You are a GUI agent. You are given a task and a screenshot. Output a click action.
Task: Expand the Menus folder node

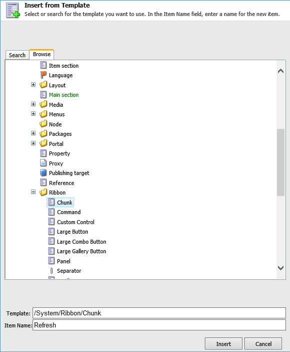click(x=33, y=114)
